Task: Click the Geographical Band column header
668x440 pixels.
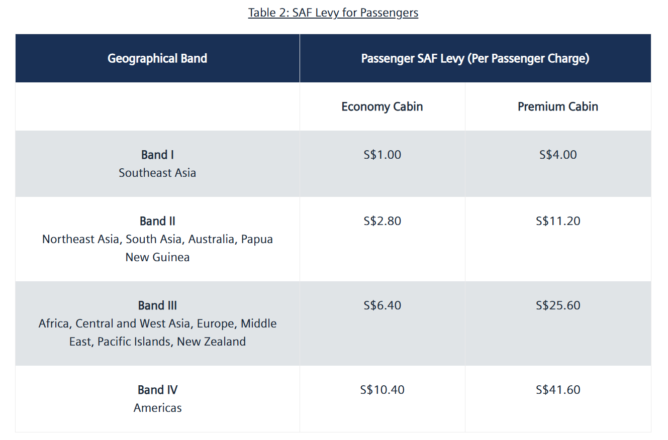Action: [x=157, y=58]
